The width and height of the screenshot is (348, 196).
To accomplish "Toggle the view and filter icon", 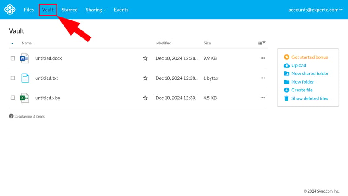I will point(262,43).
